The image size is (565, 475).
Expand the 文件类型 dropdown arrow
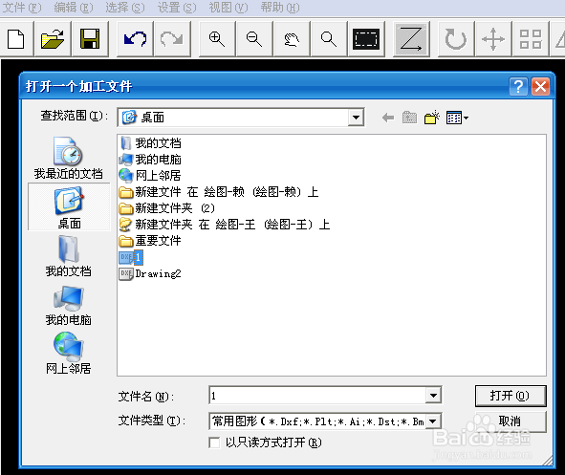point(433,421)
